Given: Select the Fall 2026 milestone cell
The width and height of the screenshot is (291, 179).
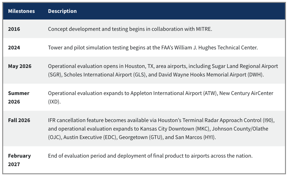Looking at the screenshot, I should click(x=19, y=120).
